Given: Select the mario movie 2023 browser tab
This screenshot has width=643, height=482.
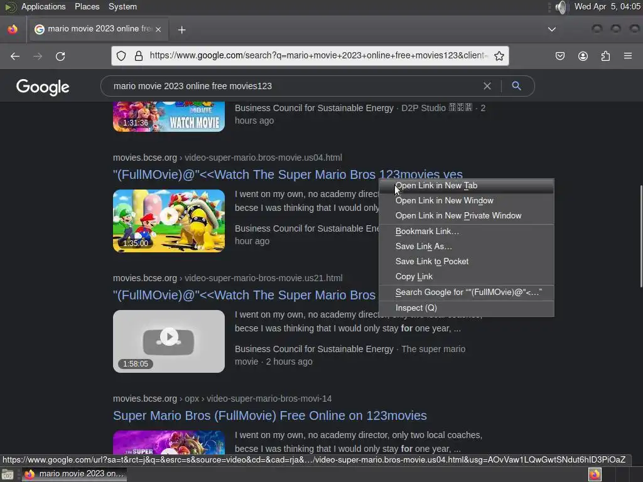Looking at the screenshot, I should coord(97,29).
